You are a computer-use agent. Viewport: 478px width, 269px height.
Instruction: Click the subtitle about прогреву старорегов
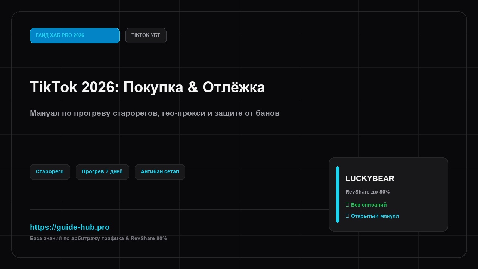tap(155, 113)
